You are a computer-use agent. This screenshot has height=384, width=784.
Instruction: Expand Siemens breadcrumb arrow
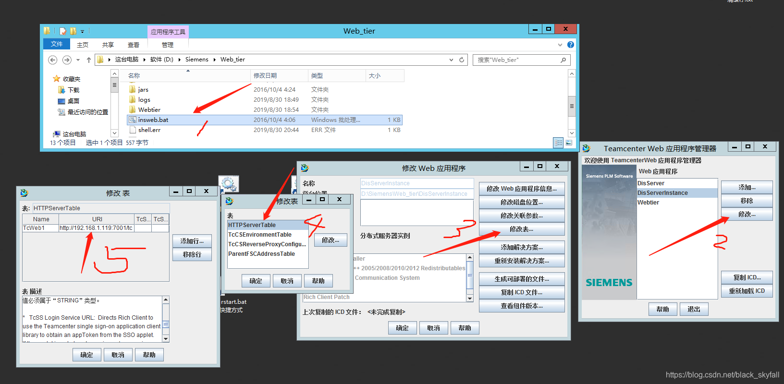[214, 60]
